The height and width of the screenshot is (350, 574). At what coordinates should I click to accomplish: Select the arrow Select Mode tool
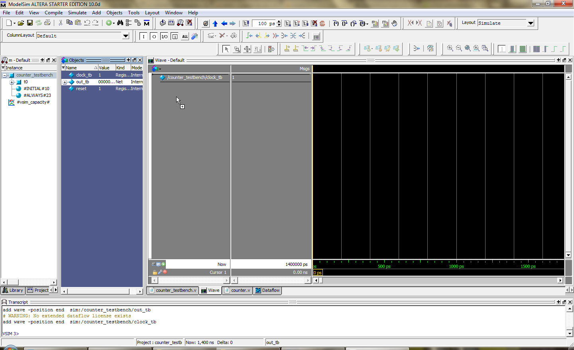point(226,49)
